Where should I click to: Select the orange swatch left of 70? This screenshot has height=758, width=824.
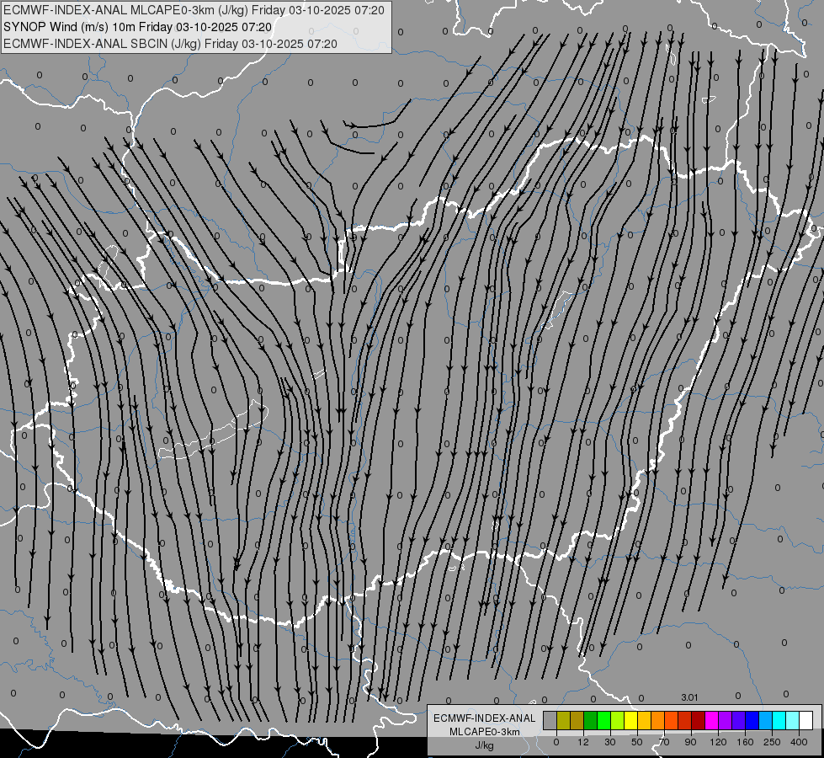(657, 720)
